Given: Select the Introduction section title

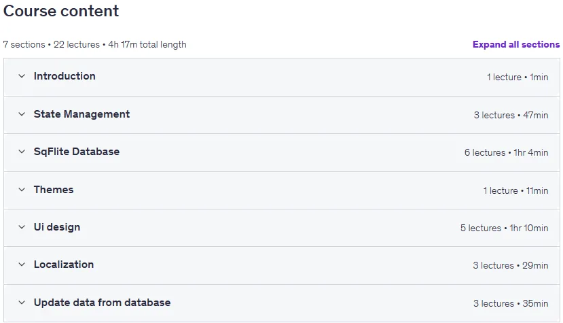Looking at the screenshot, I should 65,76.
